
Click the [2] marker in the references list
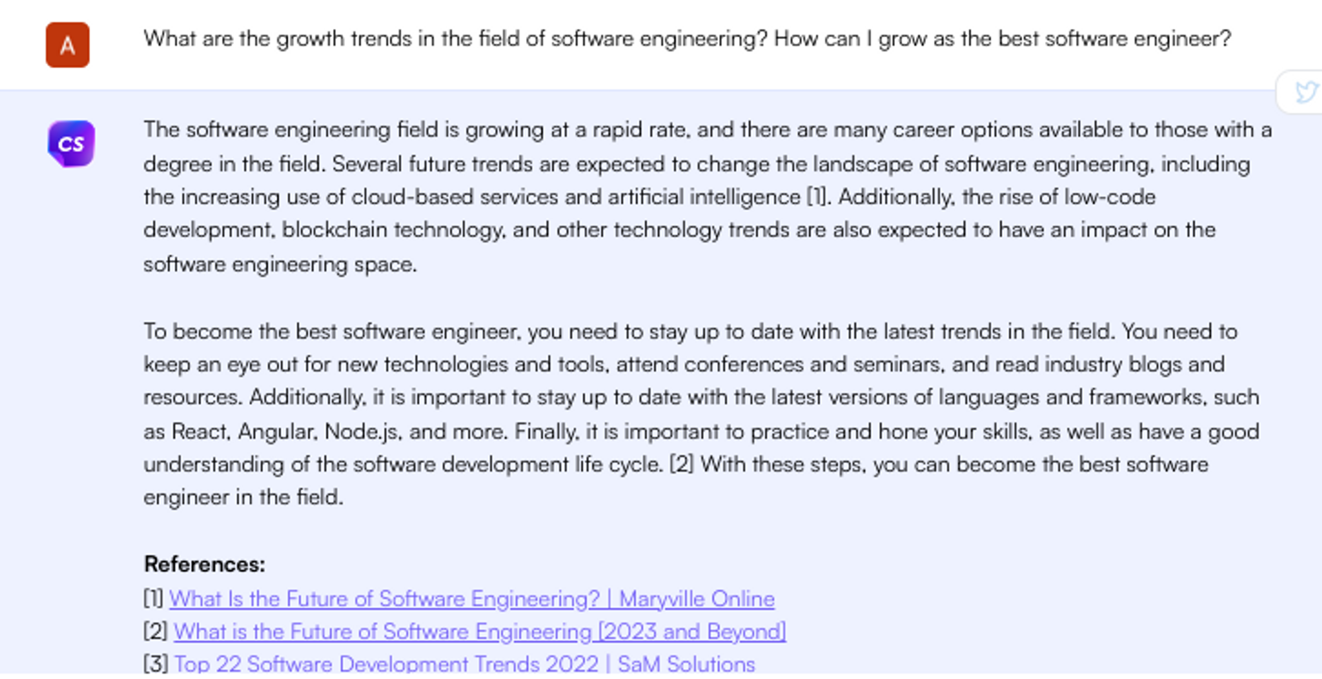click(x=155, y=631)
